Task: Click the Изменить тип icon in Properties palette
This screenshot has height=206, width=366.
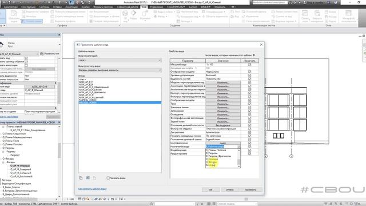Action: click(42, 54)
